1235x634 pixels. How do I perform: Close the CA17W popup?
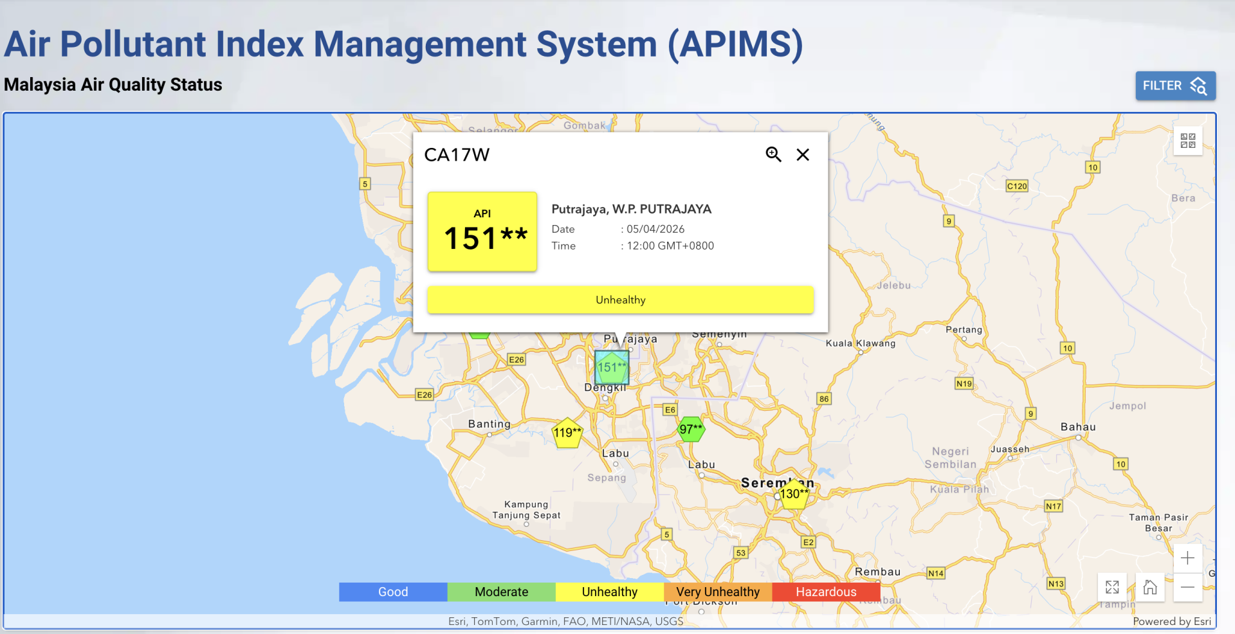click(x=803, y=154)
